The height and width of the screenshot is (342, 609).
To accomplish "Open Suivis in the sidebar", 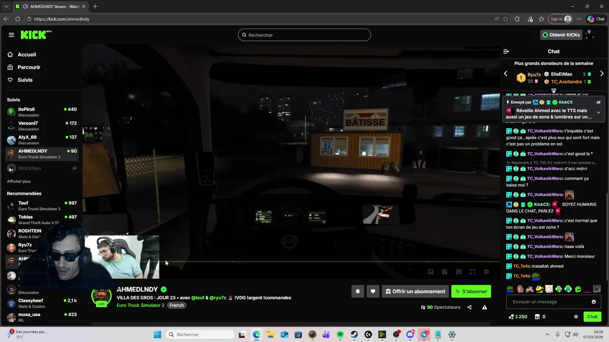I will pos(25,80).
